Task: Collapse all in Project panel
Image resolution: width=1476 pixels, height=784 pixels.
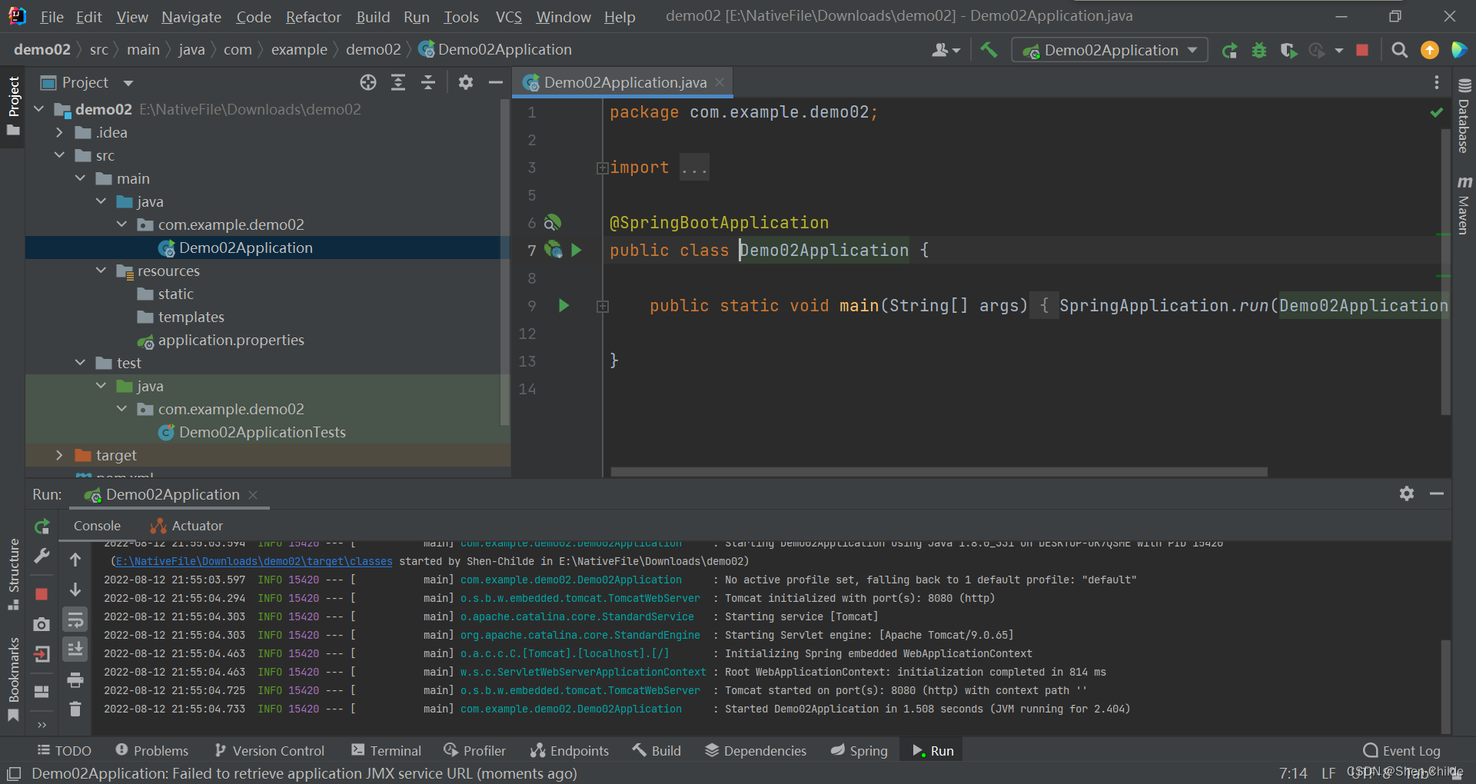Action: pyautogui.click(x=428, y=82)
